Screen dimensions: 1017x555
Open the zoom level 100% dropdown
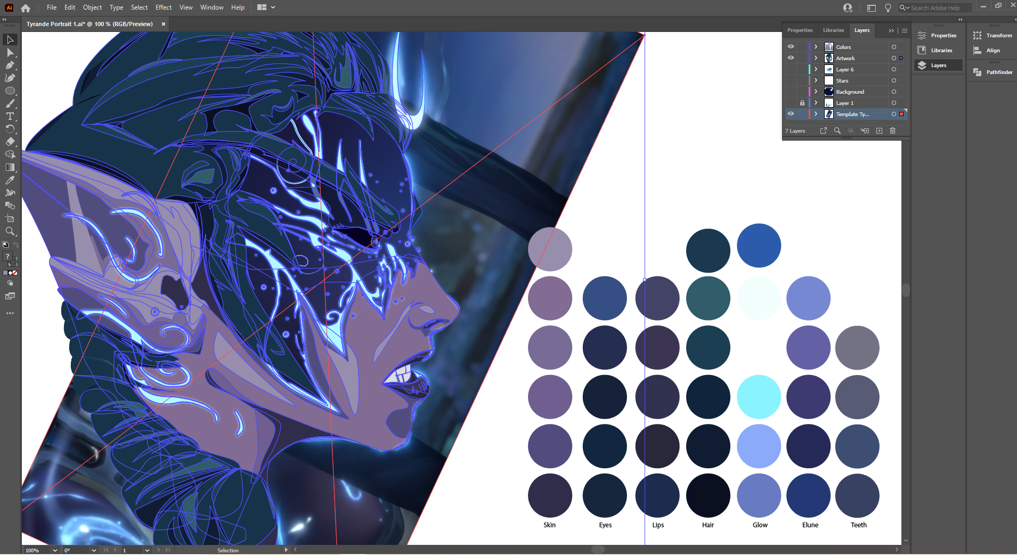55,550
